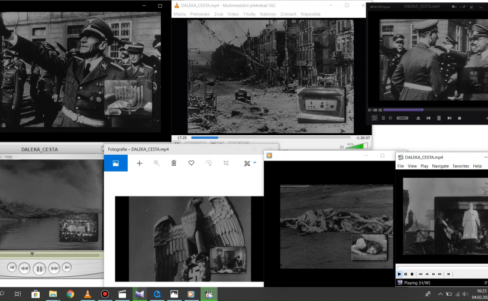Click the QuickTime fast forward button

tap(54, 269)
